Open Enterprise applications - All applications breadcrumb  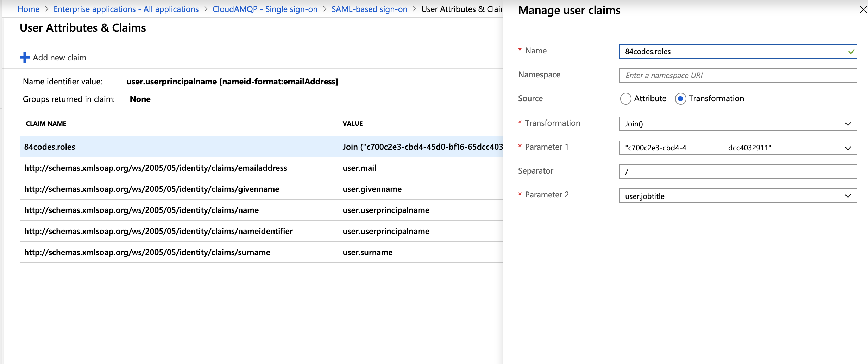pyautogui.click(x=126, y=9)
